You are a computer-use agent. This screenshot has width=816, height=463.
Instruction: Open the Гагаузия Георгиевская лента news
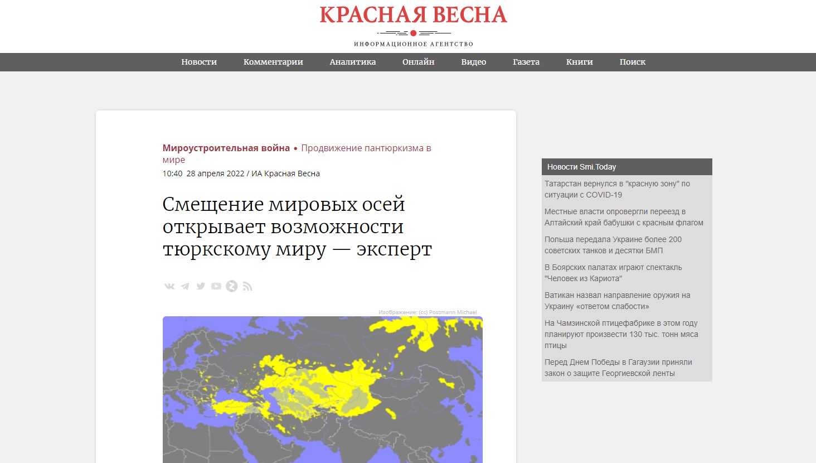618,368
